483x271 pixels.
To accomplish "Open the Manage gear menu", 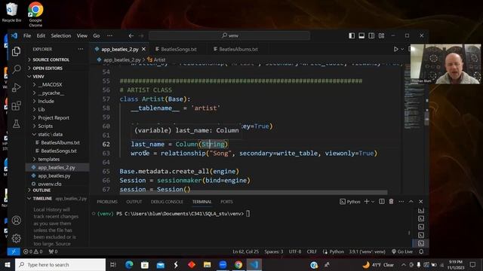I will (16, 238).
